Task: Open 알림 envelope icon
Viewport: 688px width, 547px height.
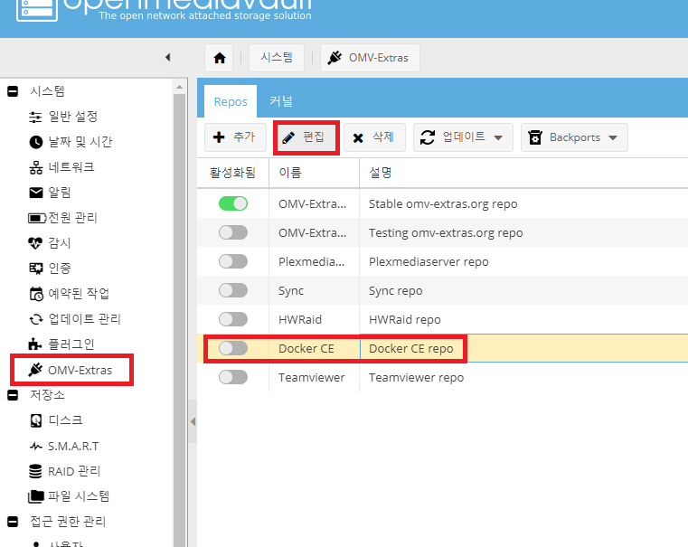Action: pyautogui.click(x=36, y=193)
